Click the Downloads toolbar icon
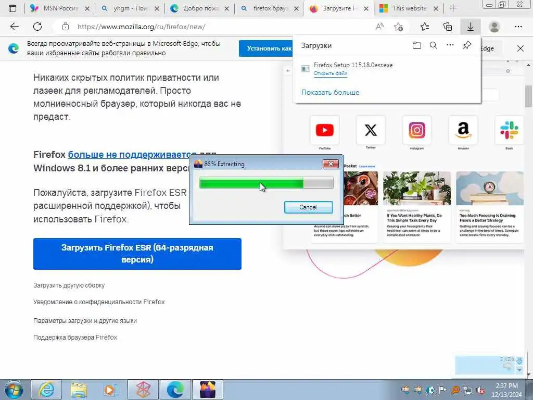 (x=471, y=27)
